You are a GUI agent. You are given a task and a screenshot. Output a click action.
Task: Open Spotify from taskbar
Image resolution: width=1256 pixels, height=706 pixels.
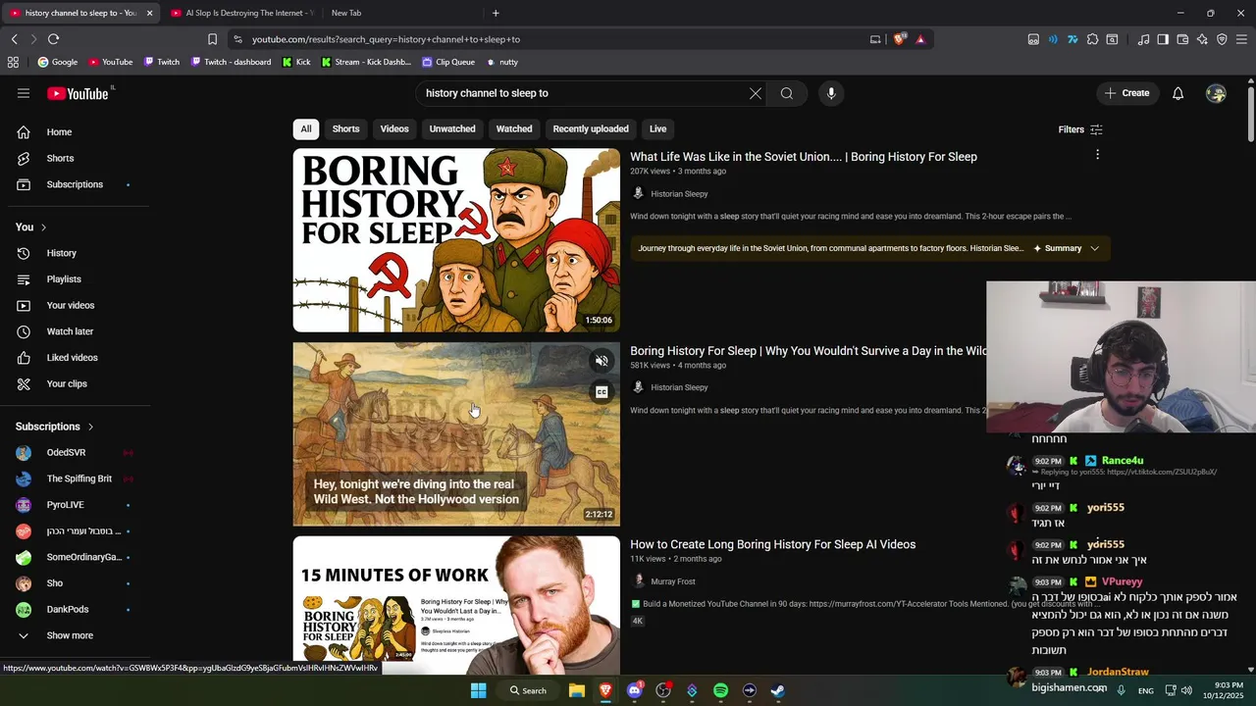point(721,690)
